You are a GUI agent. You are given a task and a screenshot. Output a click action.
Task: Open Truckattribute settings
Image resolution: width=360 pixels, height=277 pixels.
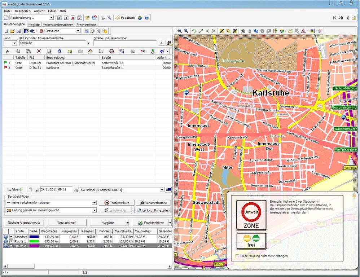(117, 203)
